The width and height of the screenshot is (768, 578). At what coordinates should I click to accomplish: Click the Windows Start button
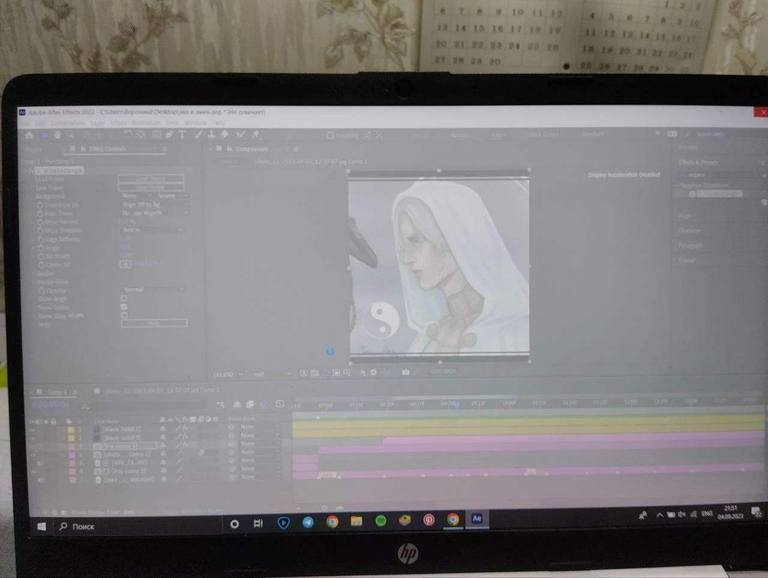41,526
